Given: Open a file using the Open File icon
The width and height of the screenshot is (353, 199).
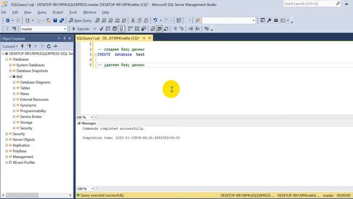Looking at the screenshot, I should [49, 20].
